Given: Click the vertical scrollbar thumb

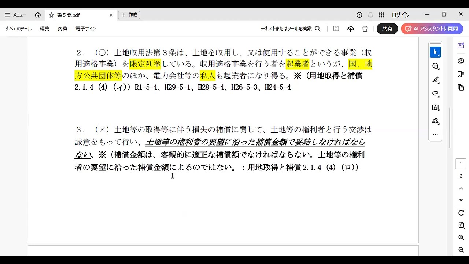Looking at the screenshot, I should 450,128.
